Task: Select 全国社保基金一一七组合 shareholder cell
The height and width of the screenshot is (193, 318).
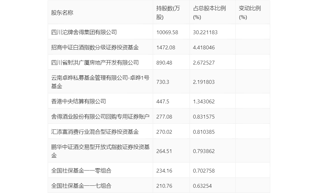Action: [81, 186]
